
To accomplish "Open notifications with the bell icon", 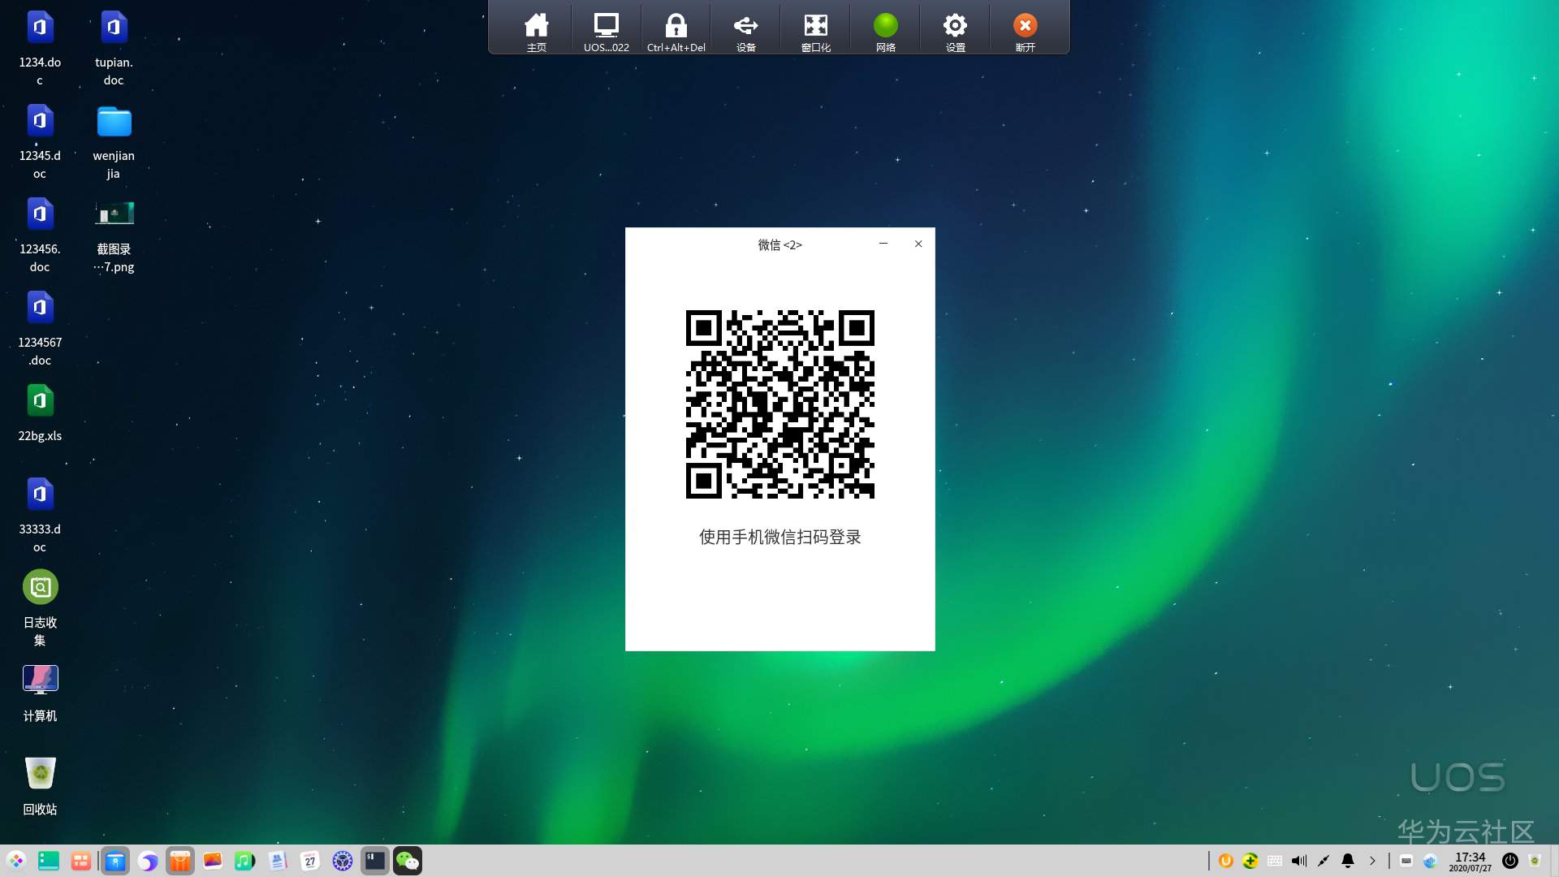I will click(x=1348, y=861).
